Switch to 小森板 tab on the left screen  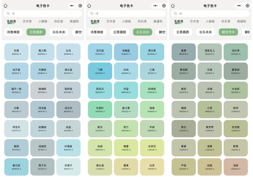pos(43,21)
